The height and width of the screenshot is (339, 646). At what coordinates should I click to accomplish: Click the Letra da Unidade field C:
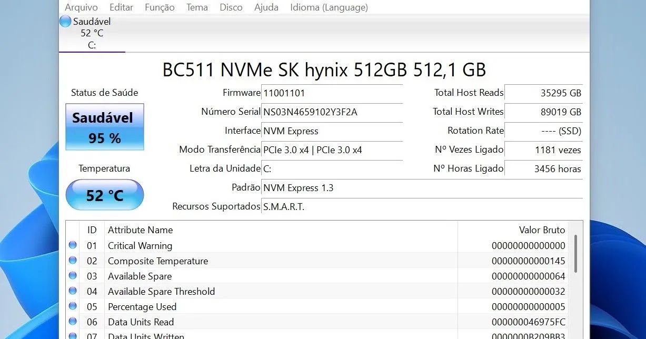(332, 169)
